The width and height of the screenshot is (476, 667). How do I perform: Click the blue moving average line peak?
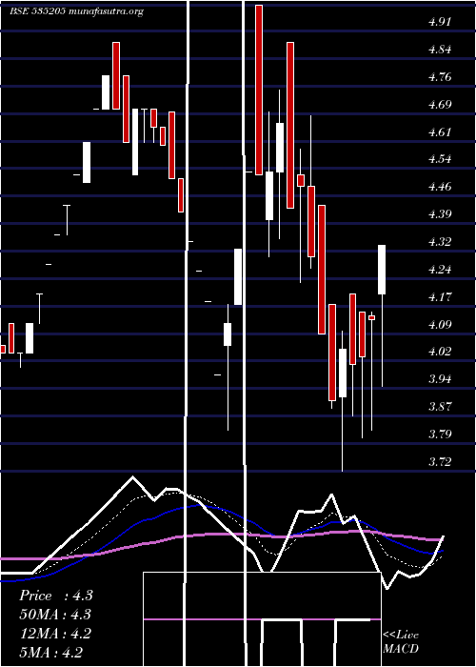click(x=198, y=506)
